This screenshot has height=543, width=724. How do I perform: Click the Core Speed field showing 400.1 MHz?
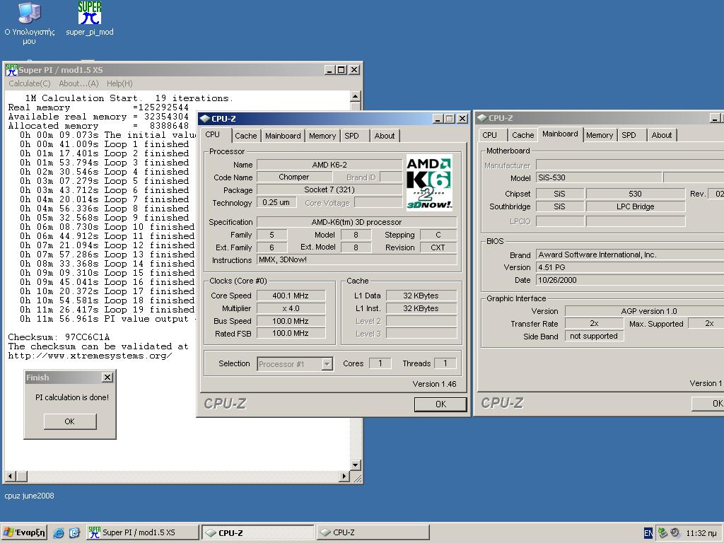point(291,296)
